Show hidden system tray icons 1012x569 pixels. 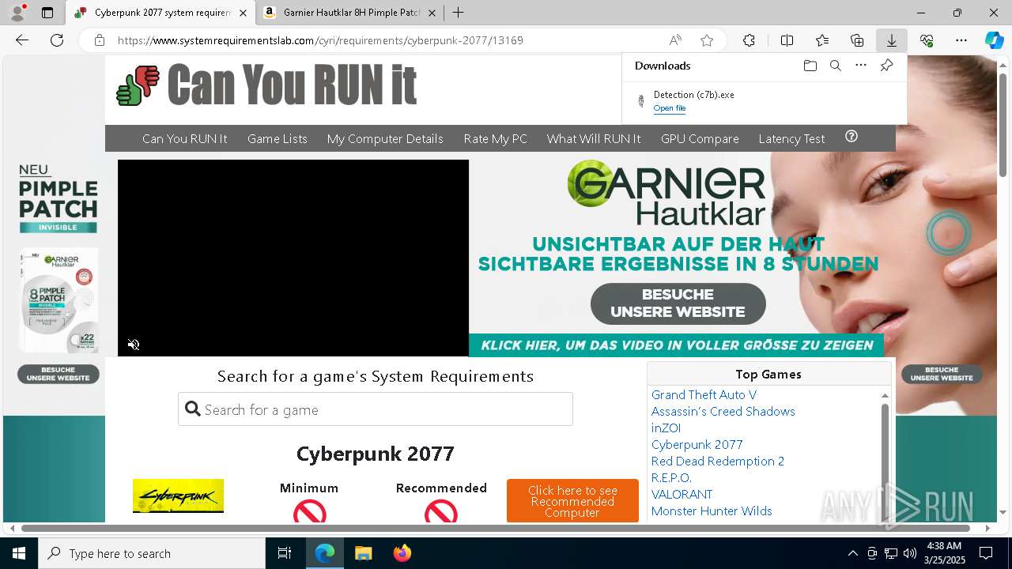click(852, 553)
